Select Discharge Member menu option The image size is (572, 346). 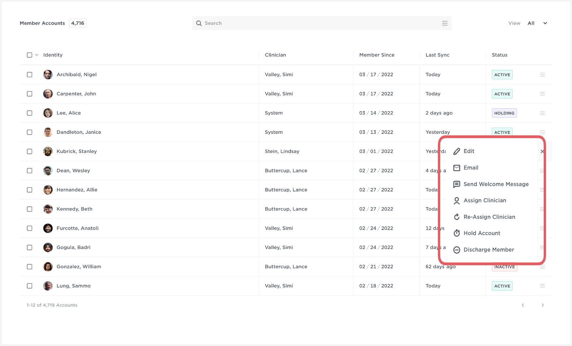click(x=489, y=250)
